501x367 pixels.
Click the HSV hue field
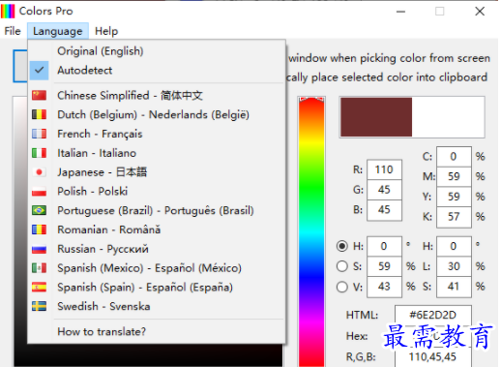click(384, 246)
